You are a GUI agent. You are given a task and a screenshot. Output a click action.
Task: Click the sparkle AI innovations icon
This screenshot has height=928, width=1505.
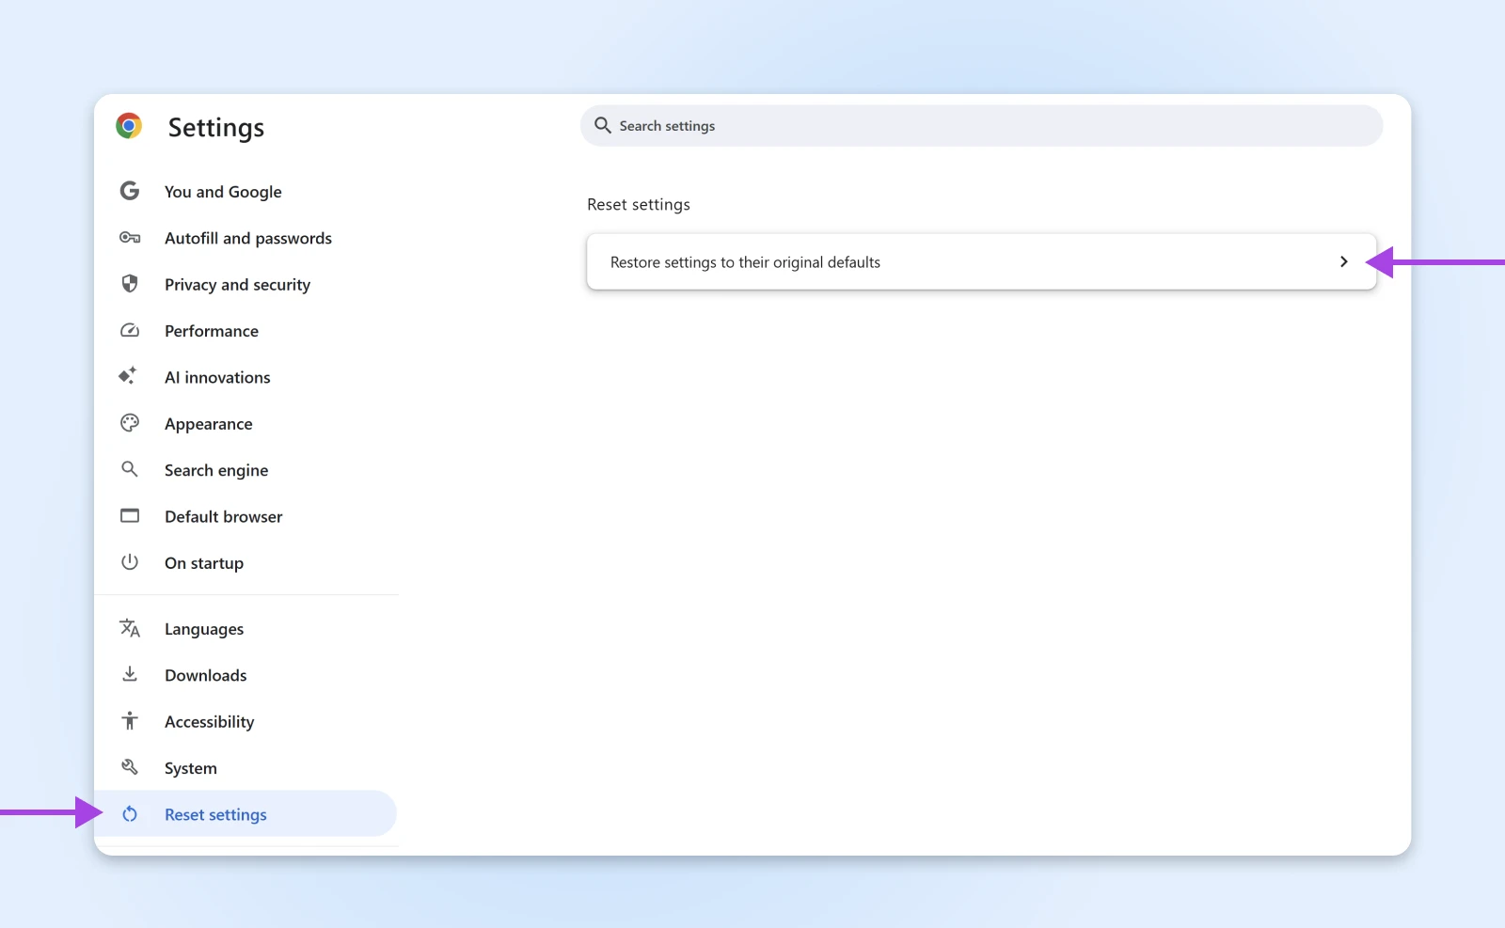(128, 376)
